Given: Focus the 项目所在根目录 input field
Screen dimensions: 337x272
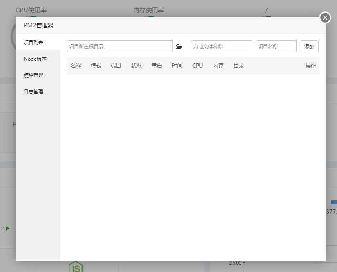Looking at the screenshot, I should tap(120, 46).
